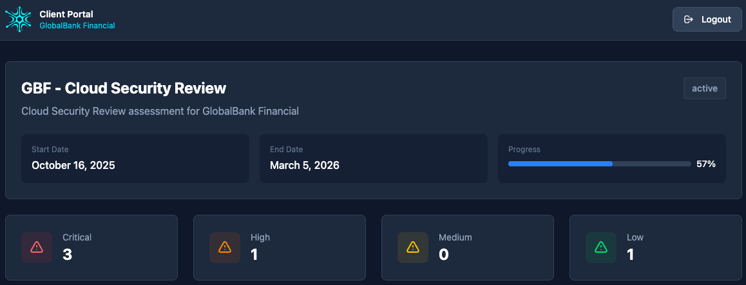Select the High findings card count
This screenshot has height=285, width=746.
[x=254, y=255]
